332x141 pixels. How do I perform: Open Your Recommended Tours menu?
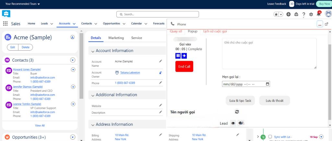tap(23, 4)
